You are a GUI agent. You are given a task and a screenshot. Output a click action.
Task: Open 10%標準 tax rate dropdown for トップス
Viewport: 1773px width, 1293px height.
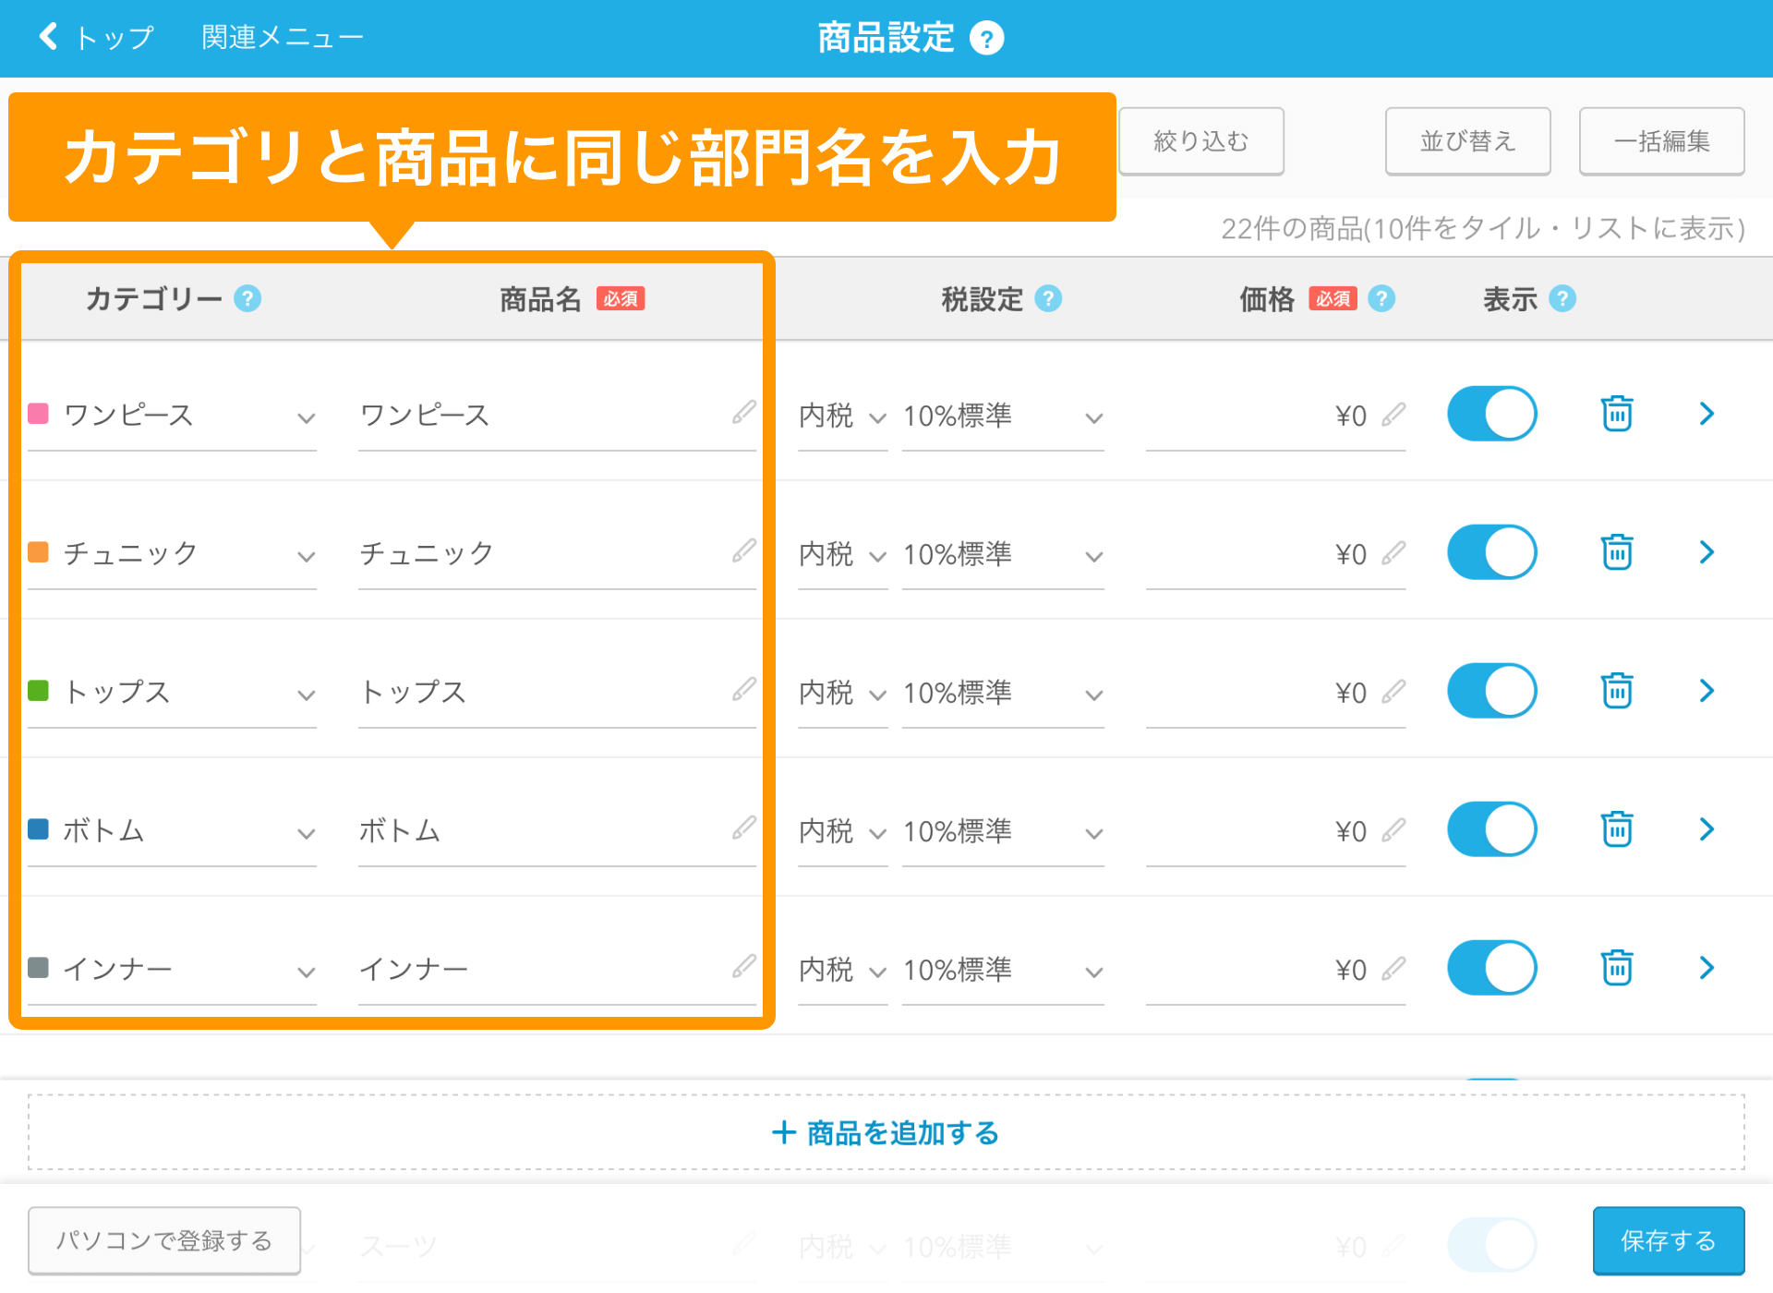1004,694
